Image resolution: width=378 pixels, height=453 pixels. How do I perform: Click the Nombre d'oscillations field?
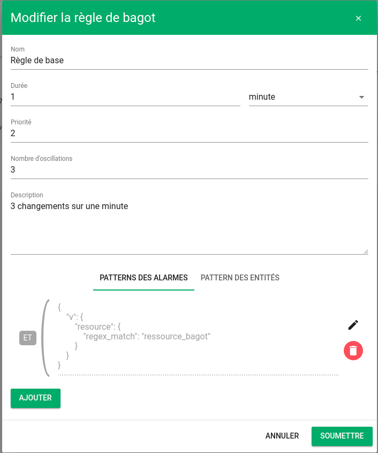click(x=190, y=169)
